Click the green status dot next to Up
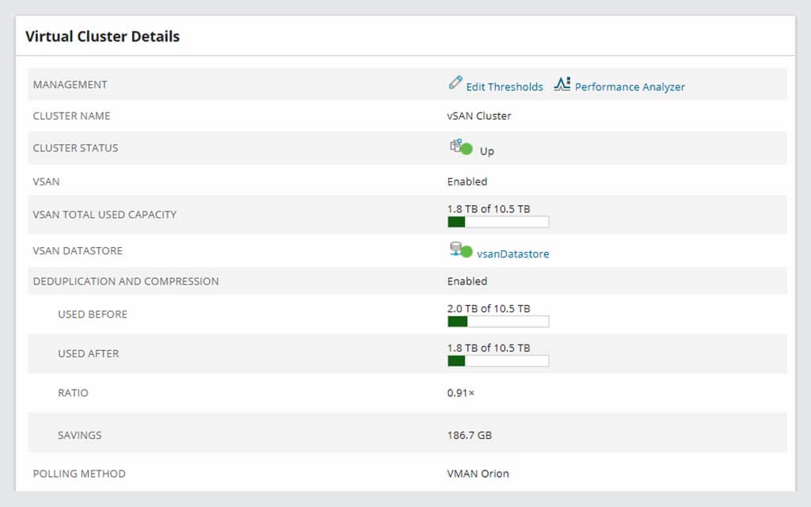 tap(468, 148)
